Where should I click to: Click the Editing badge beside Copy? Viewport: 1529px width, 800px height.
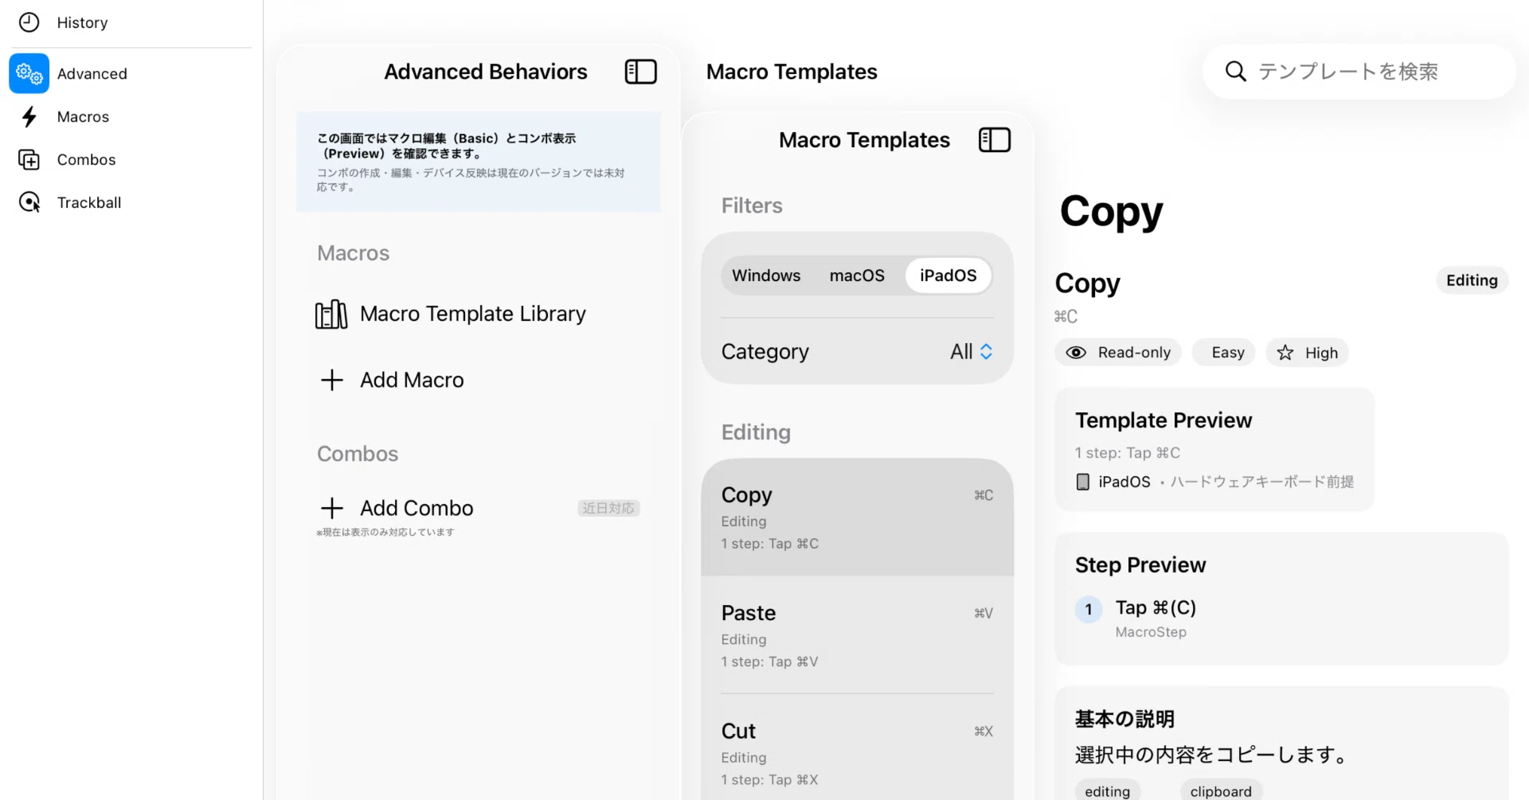point(1472,280)
